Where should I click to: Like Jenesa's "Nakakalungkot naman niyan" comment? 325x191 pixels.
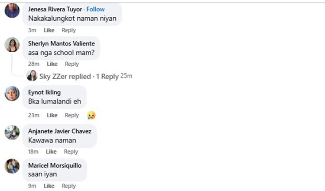(49, 30)
